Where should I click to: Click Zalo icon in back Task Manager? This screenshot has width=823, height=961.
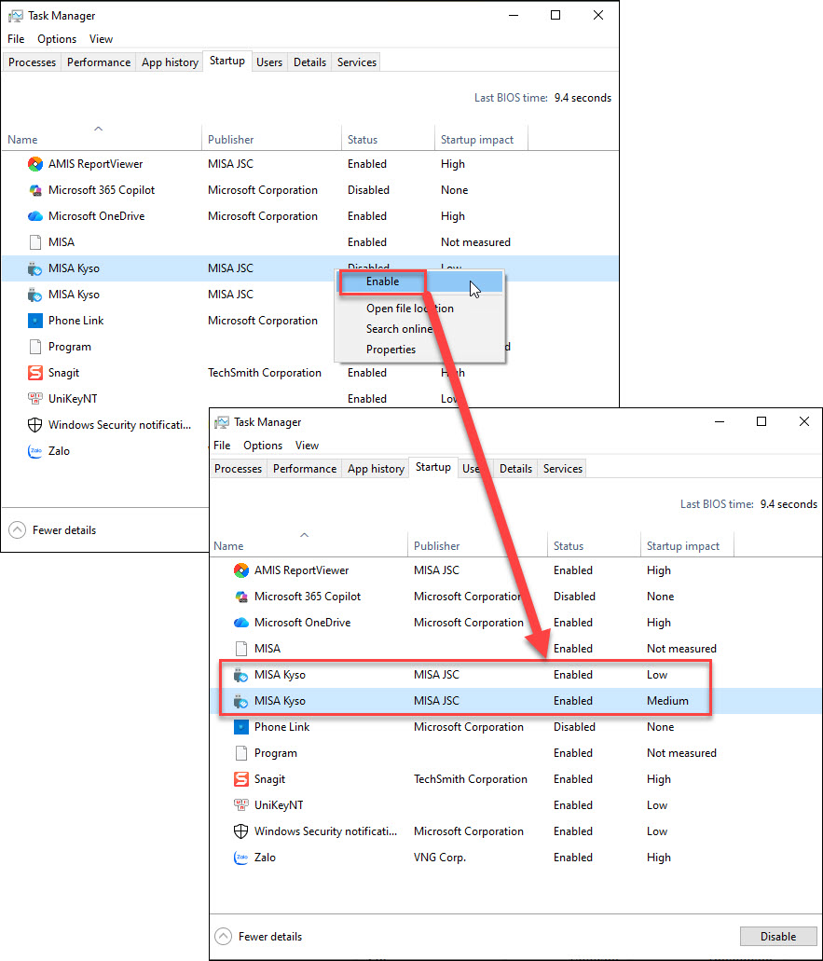coord(34,451)
